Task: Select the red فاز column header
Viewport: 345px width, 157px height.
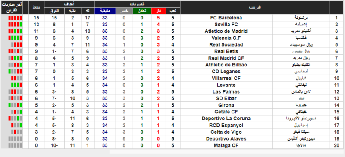Action: (158, 11)
